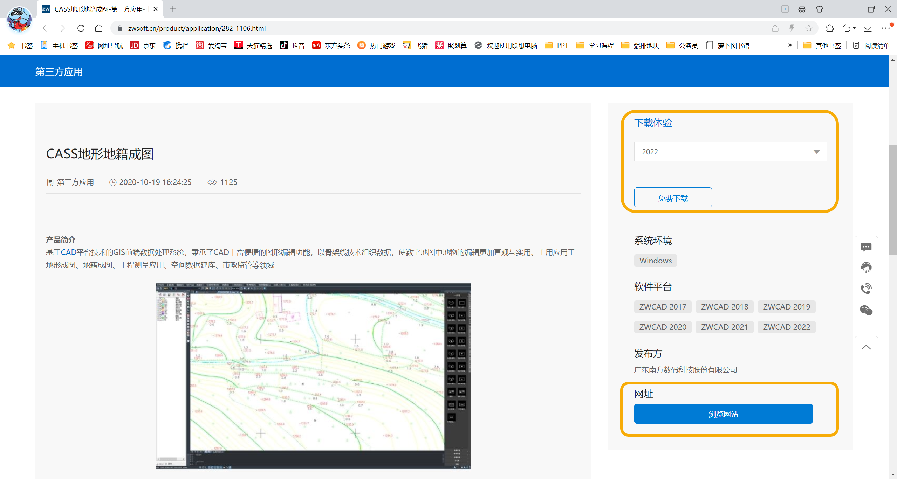Expand the 强排地块 bookmark folder
Image resolution: width=897 pixels, height=479 pixels.
(640, 45)
